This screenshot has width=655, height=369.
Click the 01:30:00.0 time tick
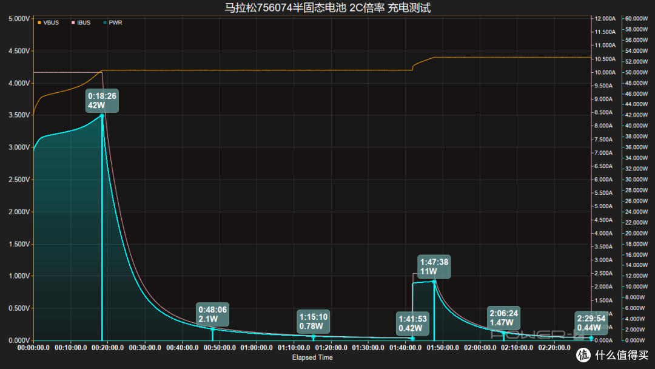pos(368,348)
